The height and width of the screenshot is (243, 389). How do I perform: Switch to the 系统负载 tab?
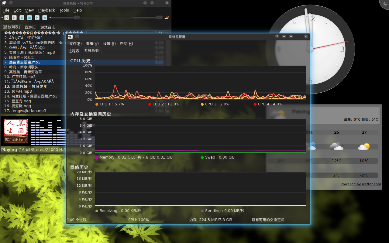(91, 51)
